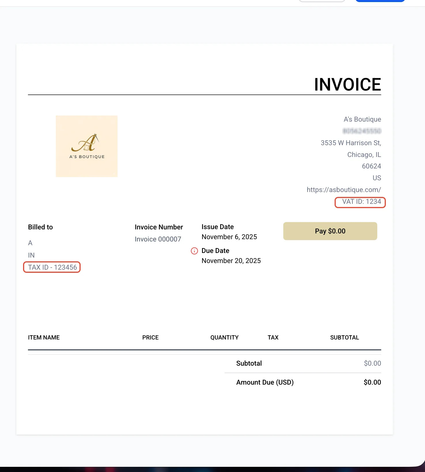This screenshot has width=425, height=472.
Task: Click the ITEM NAME column header
Action: point(44,337)
